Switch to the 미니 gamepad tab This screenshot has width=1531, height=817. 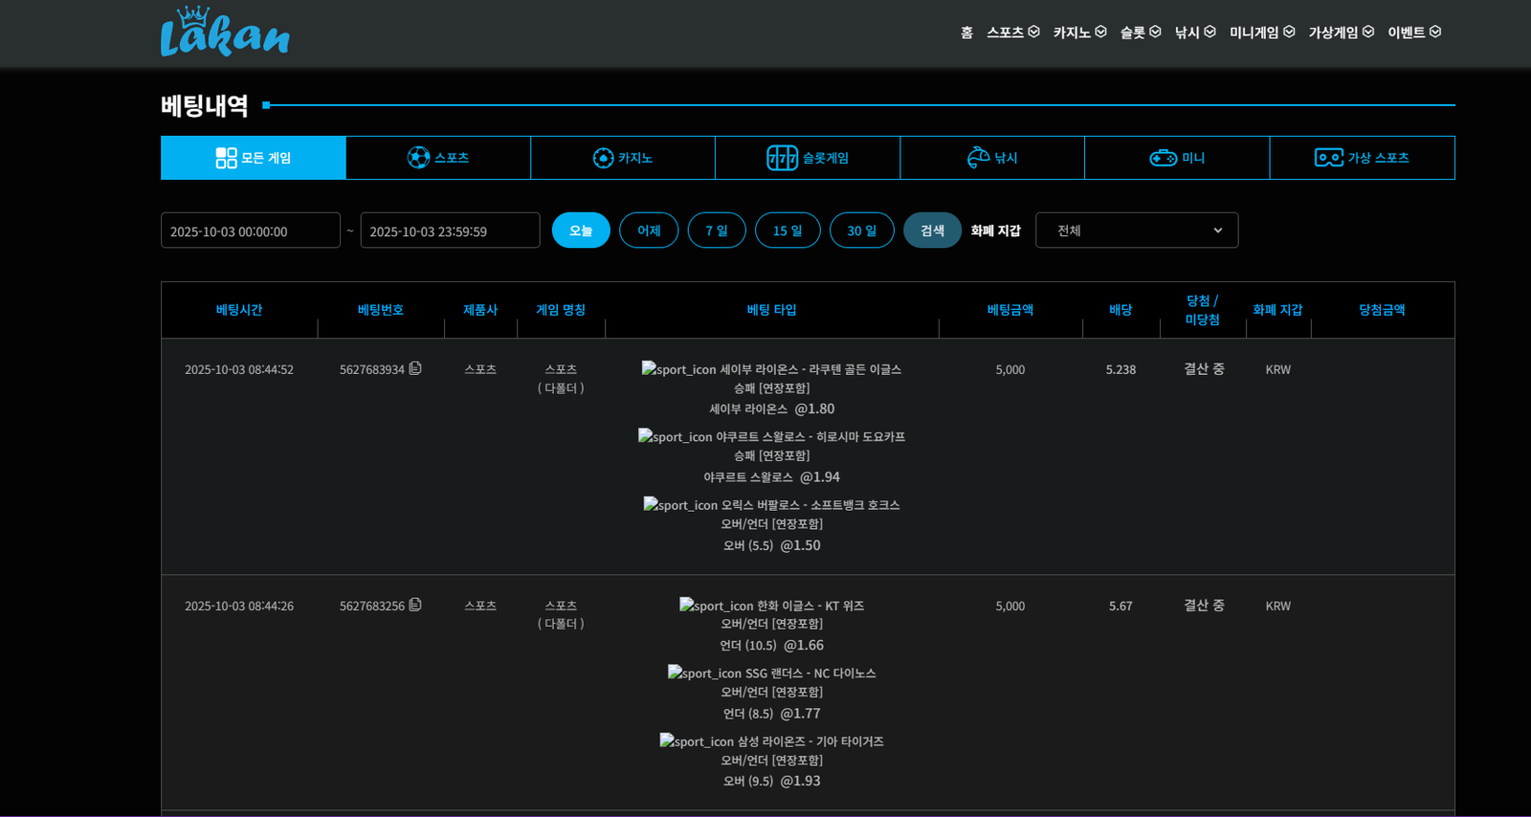1177,158
